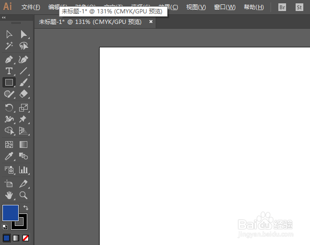Select the Hand tool
This screenshot has height=245, width=310.
(9, 195)
